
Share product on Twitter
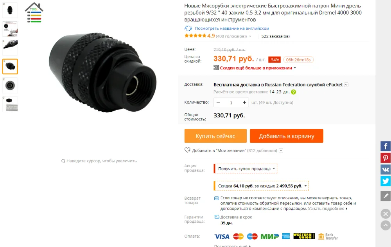coord(385,181)
